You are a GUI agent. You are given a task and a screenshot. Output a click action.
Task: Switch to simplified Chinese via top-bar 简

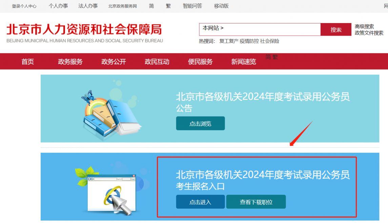click(151, 6)
